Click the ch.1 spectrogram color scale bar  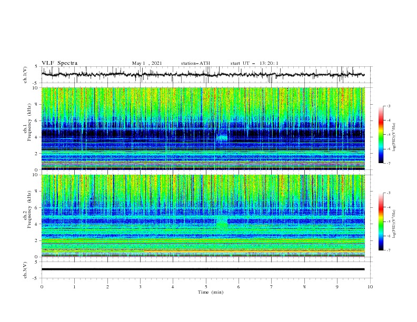(x=381, y=135)
